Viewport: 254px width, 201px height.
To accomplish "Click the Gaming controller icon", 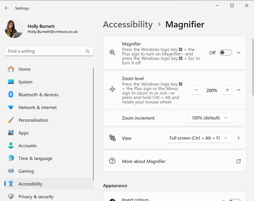I will [11, 171].
